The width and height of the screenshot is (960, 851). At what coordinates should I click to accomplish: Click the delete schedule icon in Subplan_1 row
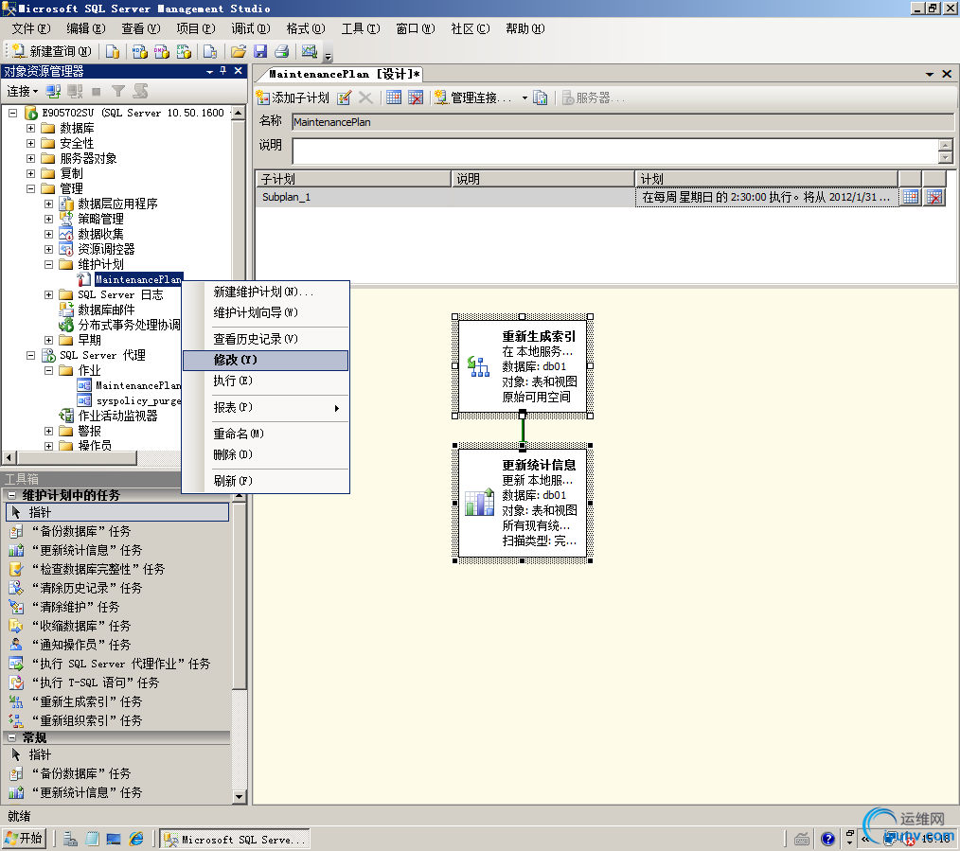tap(934, 197)
